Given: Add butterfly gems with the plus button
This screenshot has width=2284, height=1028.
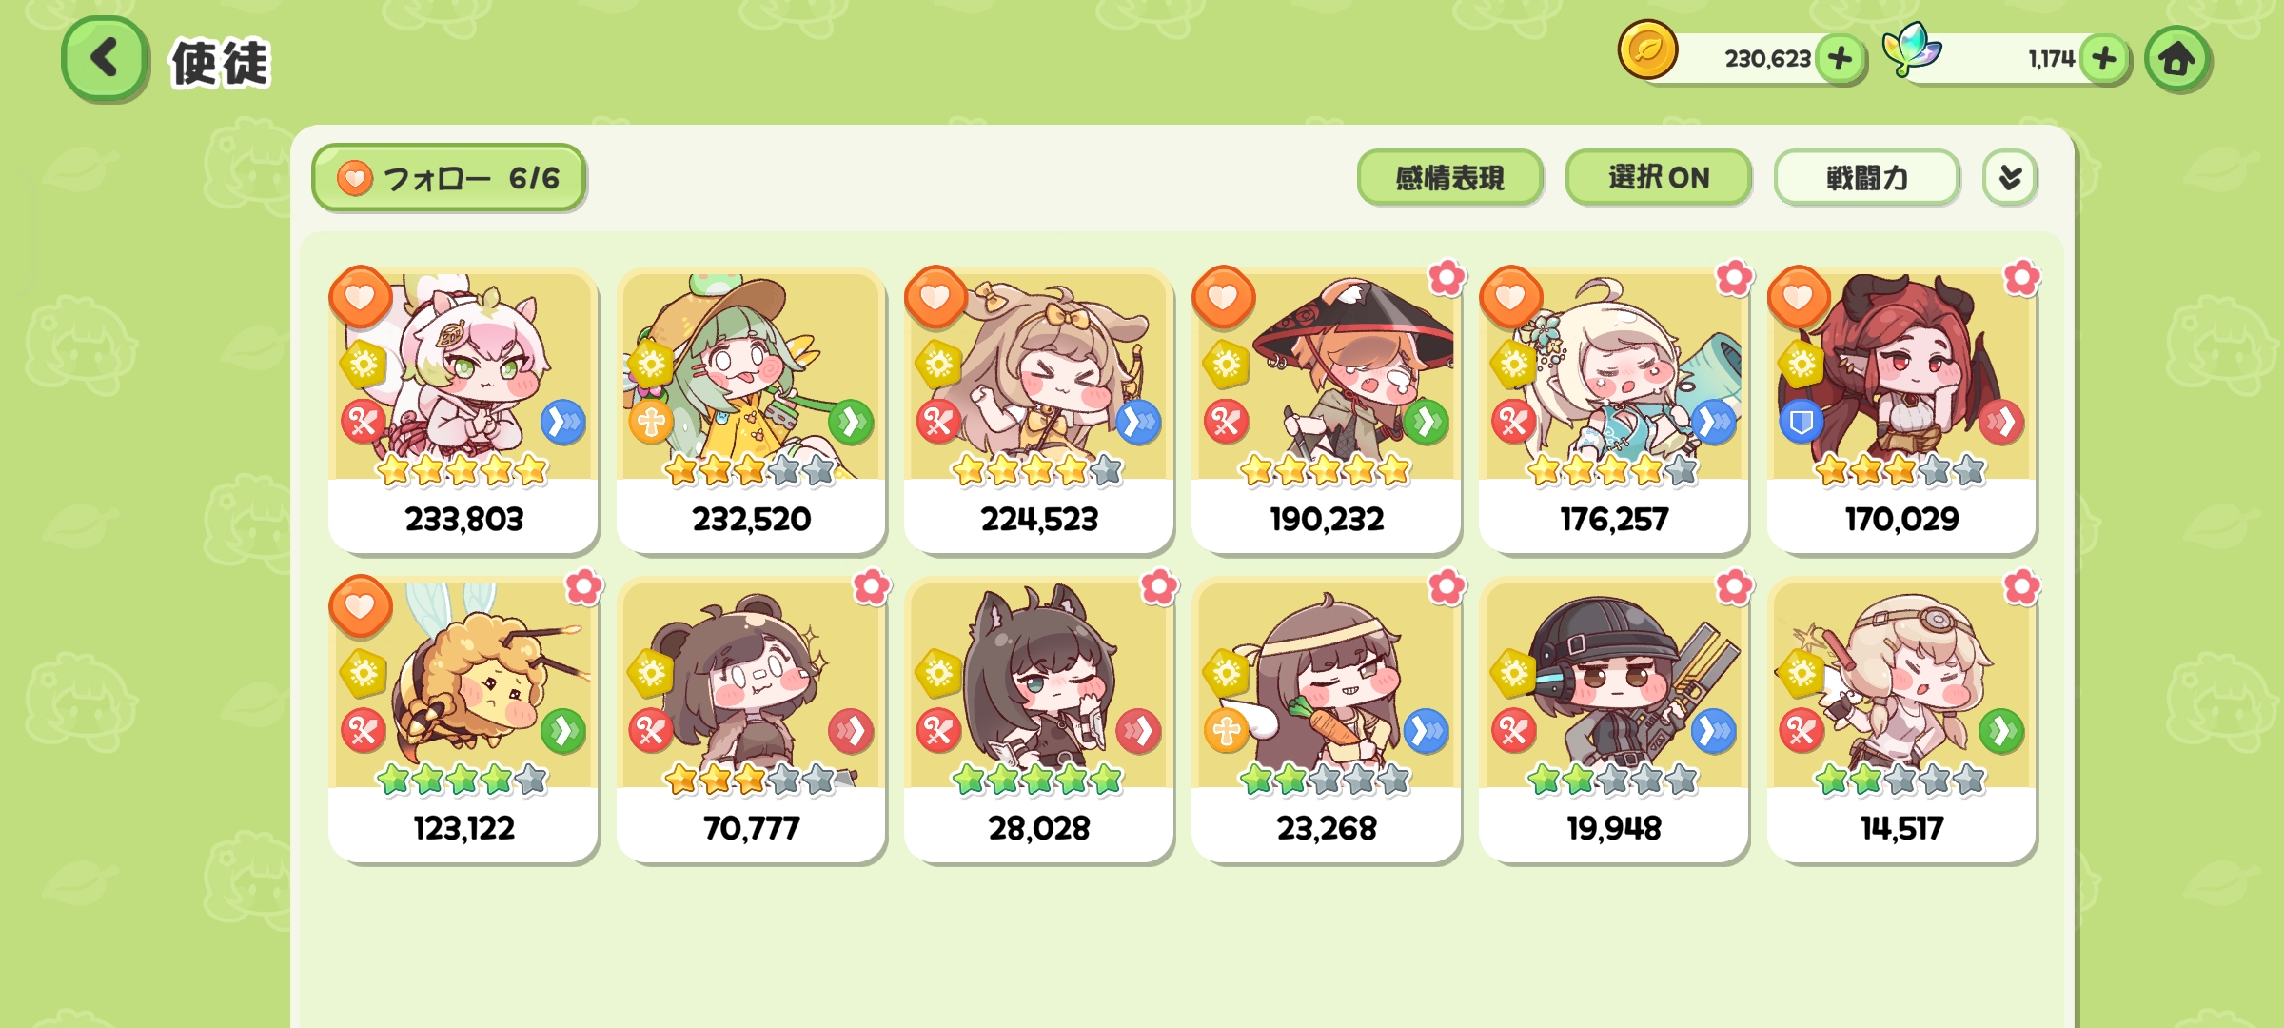Looking at the screenshot, I should point(2104,59).
